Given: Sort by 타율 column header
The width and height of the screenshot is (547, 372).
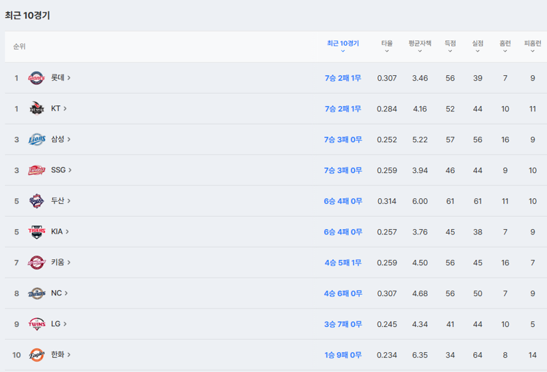Looking at the screenshot, I should (x=387, y=46).
